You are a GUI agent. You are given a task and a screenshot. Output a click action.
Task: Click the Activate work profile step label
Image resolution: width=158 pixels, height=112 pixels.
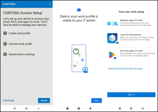tap(20, 44)
